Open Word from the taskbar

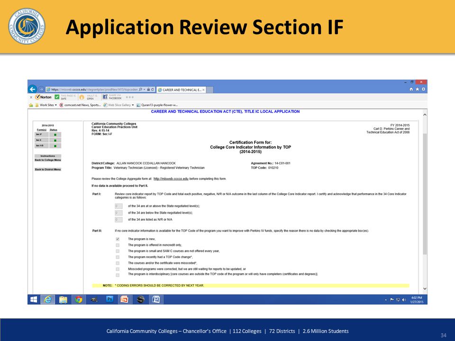tap(156, 299)
